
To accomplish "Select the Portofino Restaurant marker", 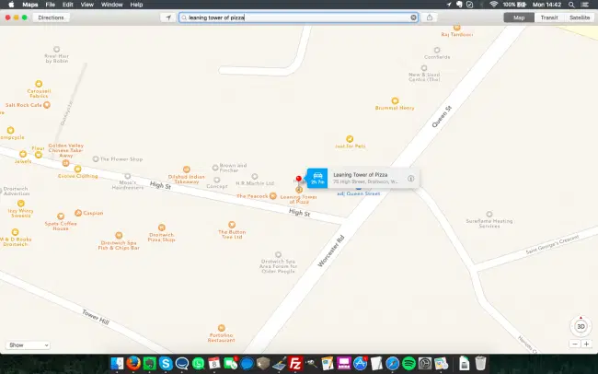I will 221,328.
